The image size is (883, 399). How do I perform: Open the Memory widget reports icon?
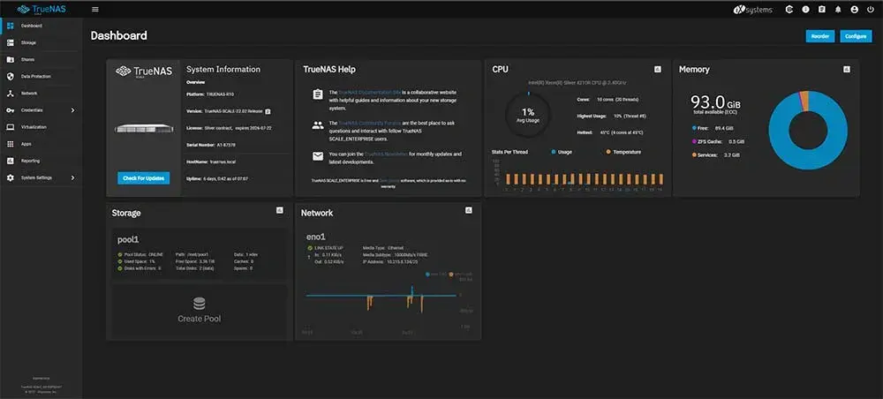coord(847,69)
